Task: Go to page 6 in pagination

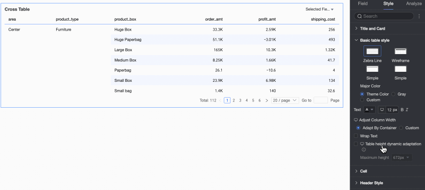Action: (260, 101)
